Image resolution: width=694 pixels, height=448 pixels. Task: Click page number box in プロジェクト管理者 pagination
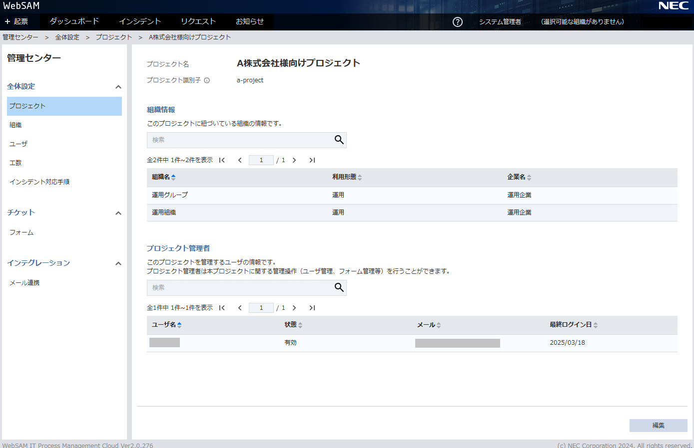pyautogui.click(x=261, y=308)
